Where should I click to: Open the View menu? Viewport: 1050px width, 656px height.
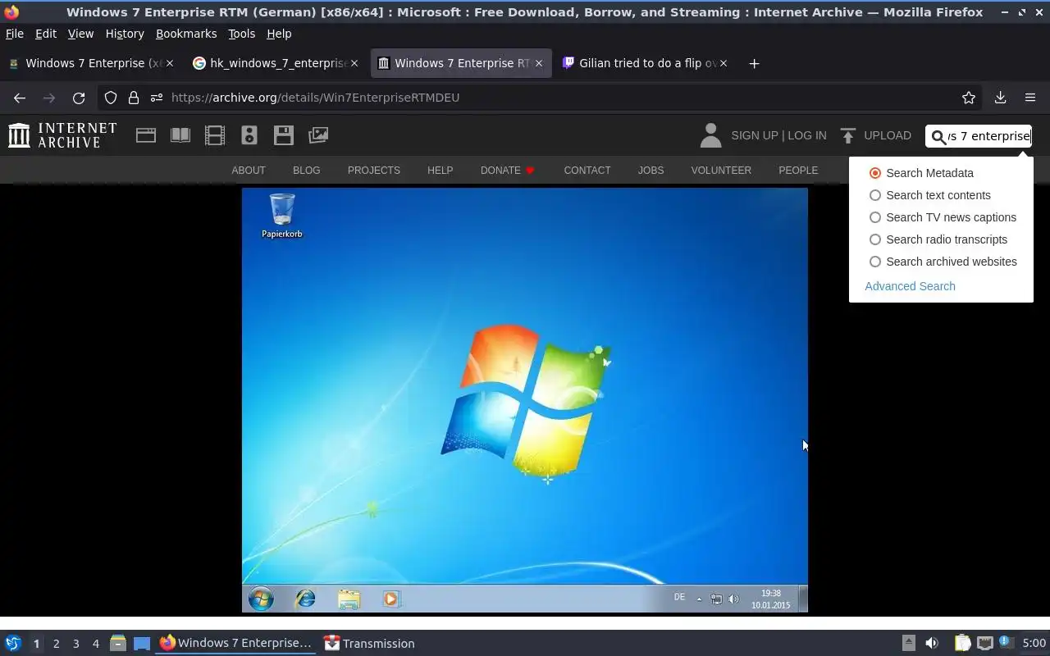click(x=80, y=34)
